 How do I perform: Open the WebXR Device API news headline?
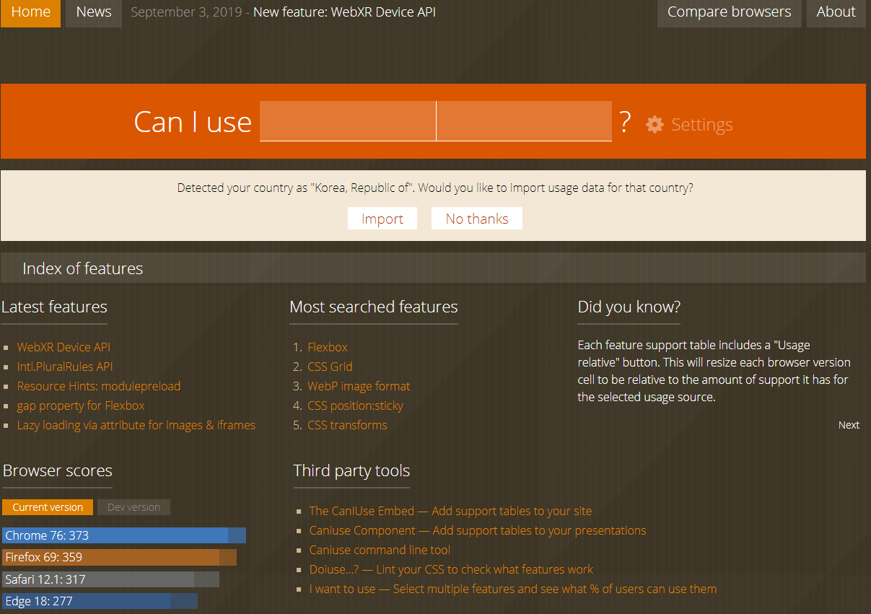coord(344,12)
